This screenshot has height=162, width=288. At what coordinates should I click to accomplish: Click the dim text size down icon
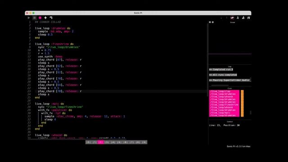pyautogui.click(x=221, y=18)
